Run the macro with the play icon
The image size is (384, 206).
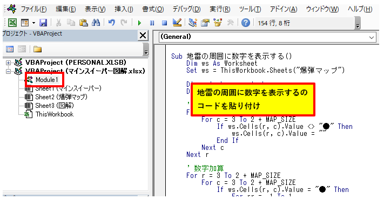click(139, 23)
